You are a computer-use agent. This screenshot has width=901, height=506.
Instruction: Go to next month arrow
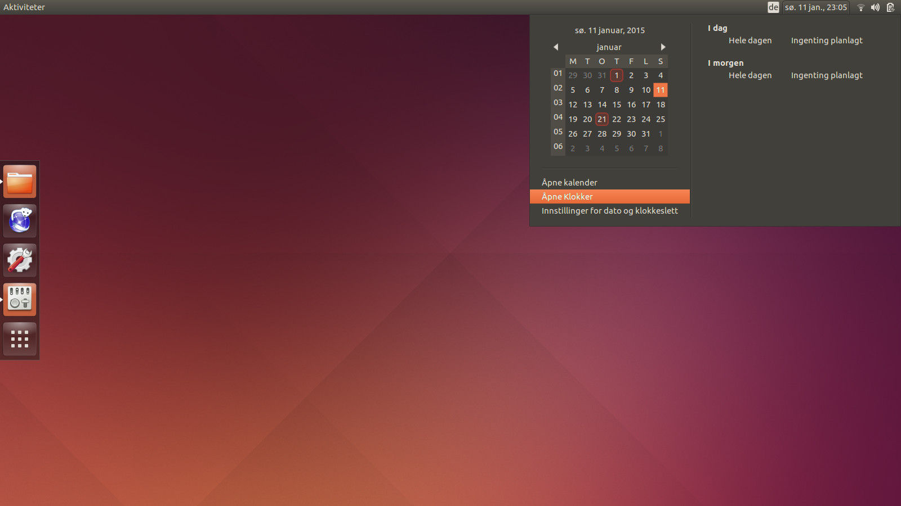coord(663,47)
